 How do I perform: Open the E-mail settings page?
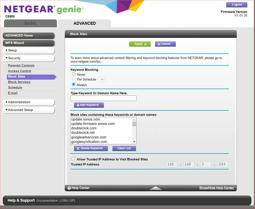point(13,93)
